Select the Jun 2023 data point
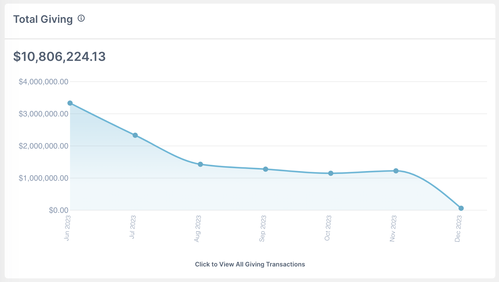The height and width of the screenshot is (282, 499). coord(70,103)
